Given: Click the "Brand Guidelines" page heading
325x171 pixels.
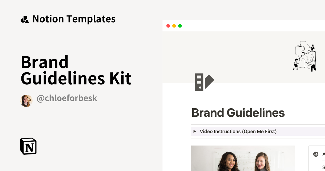Looking at the screenshot, I should click(238, 112).
